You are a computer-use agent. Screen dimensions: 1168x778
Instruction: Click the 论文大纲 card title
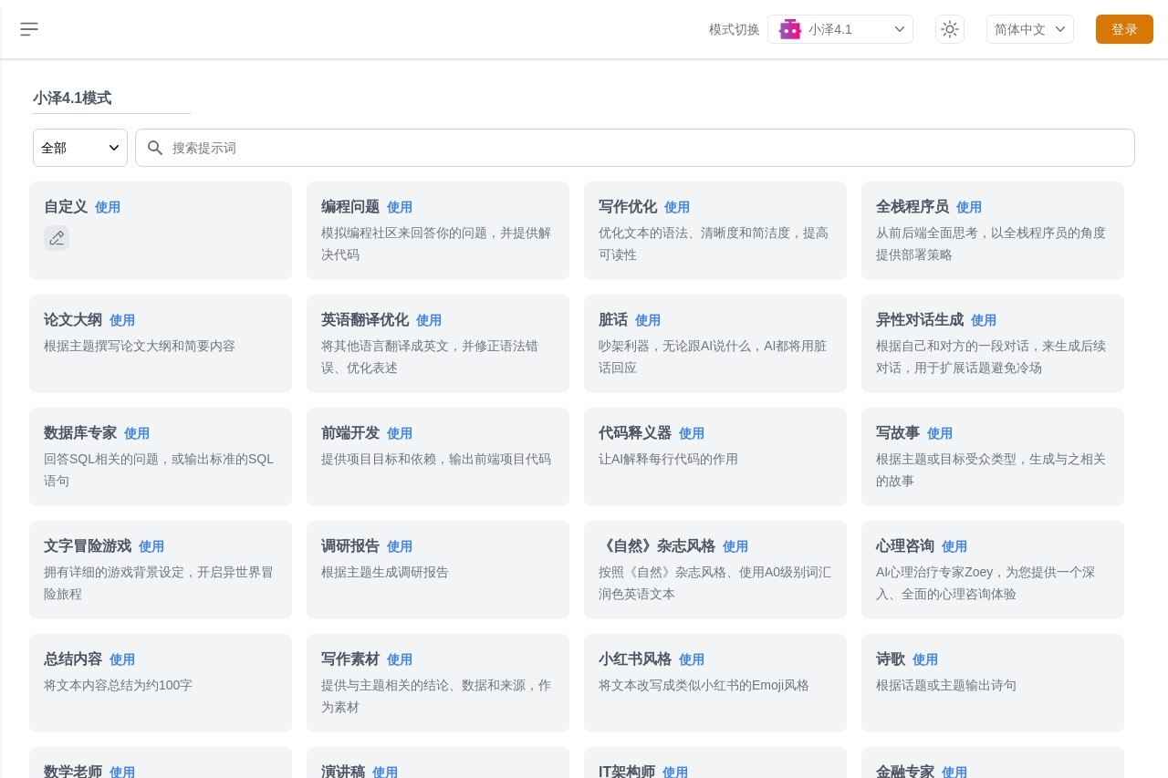73,319
